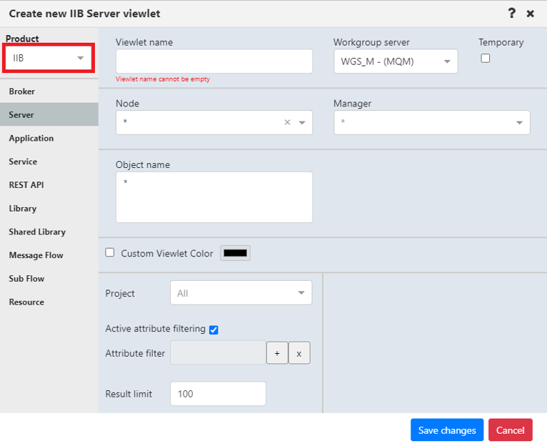The image size is (547, 446).
Task: Select Message Flow in the left menu
Action: [49, 255]
